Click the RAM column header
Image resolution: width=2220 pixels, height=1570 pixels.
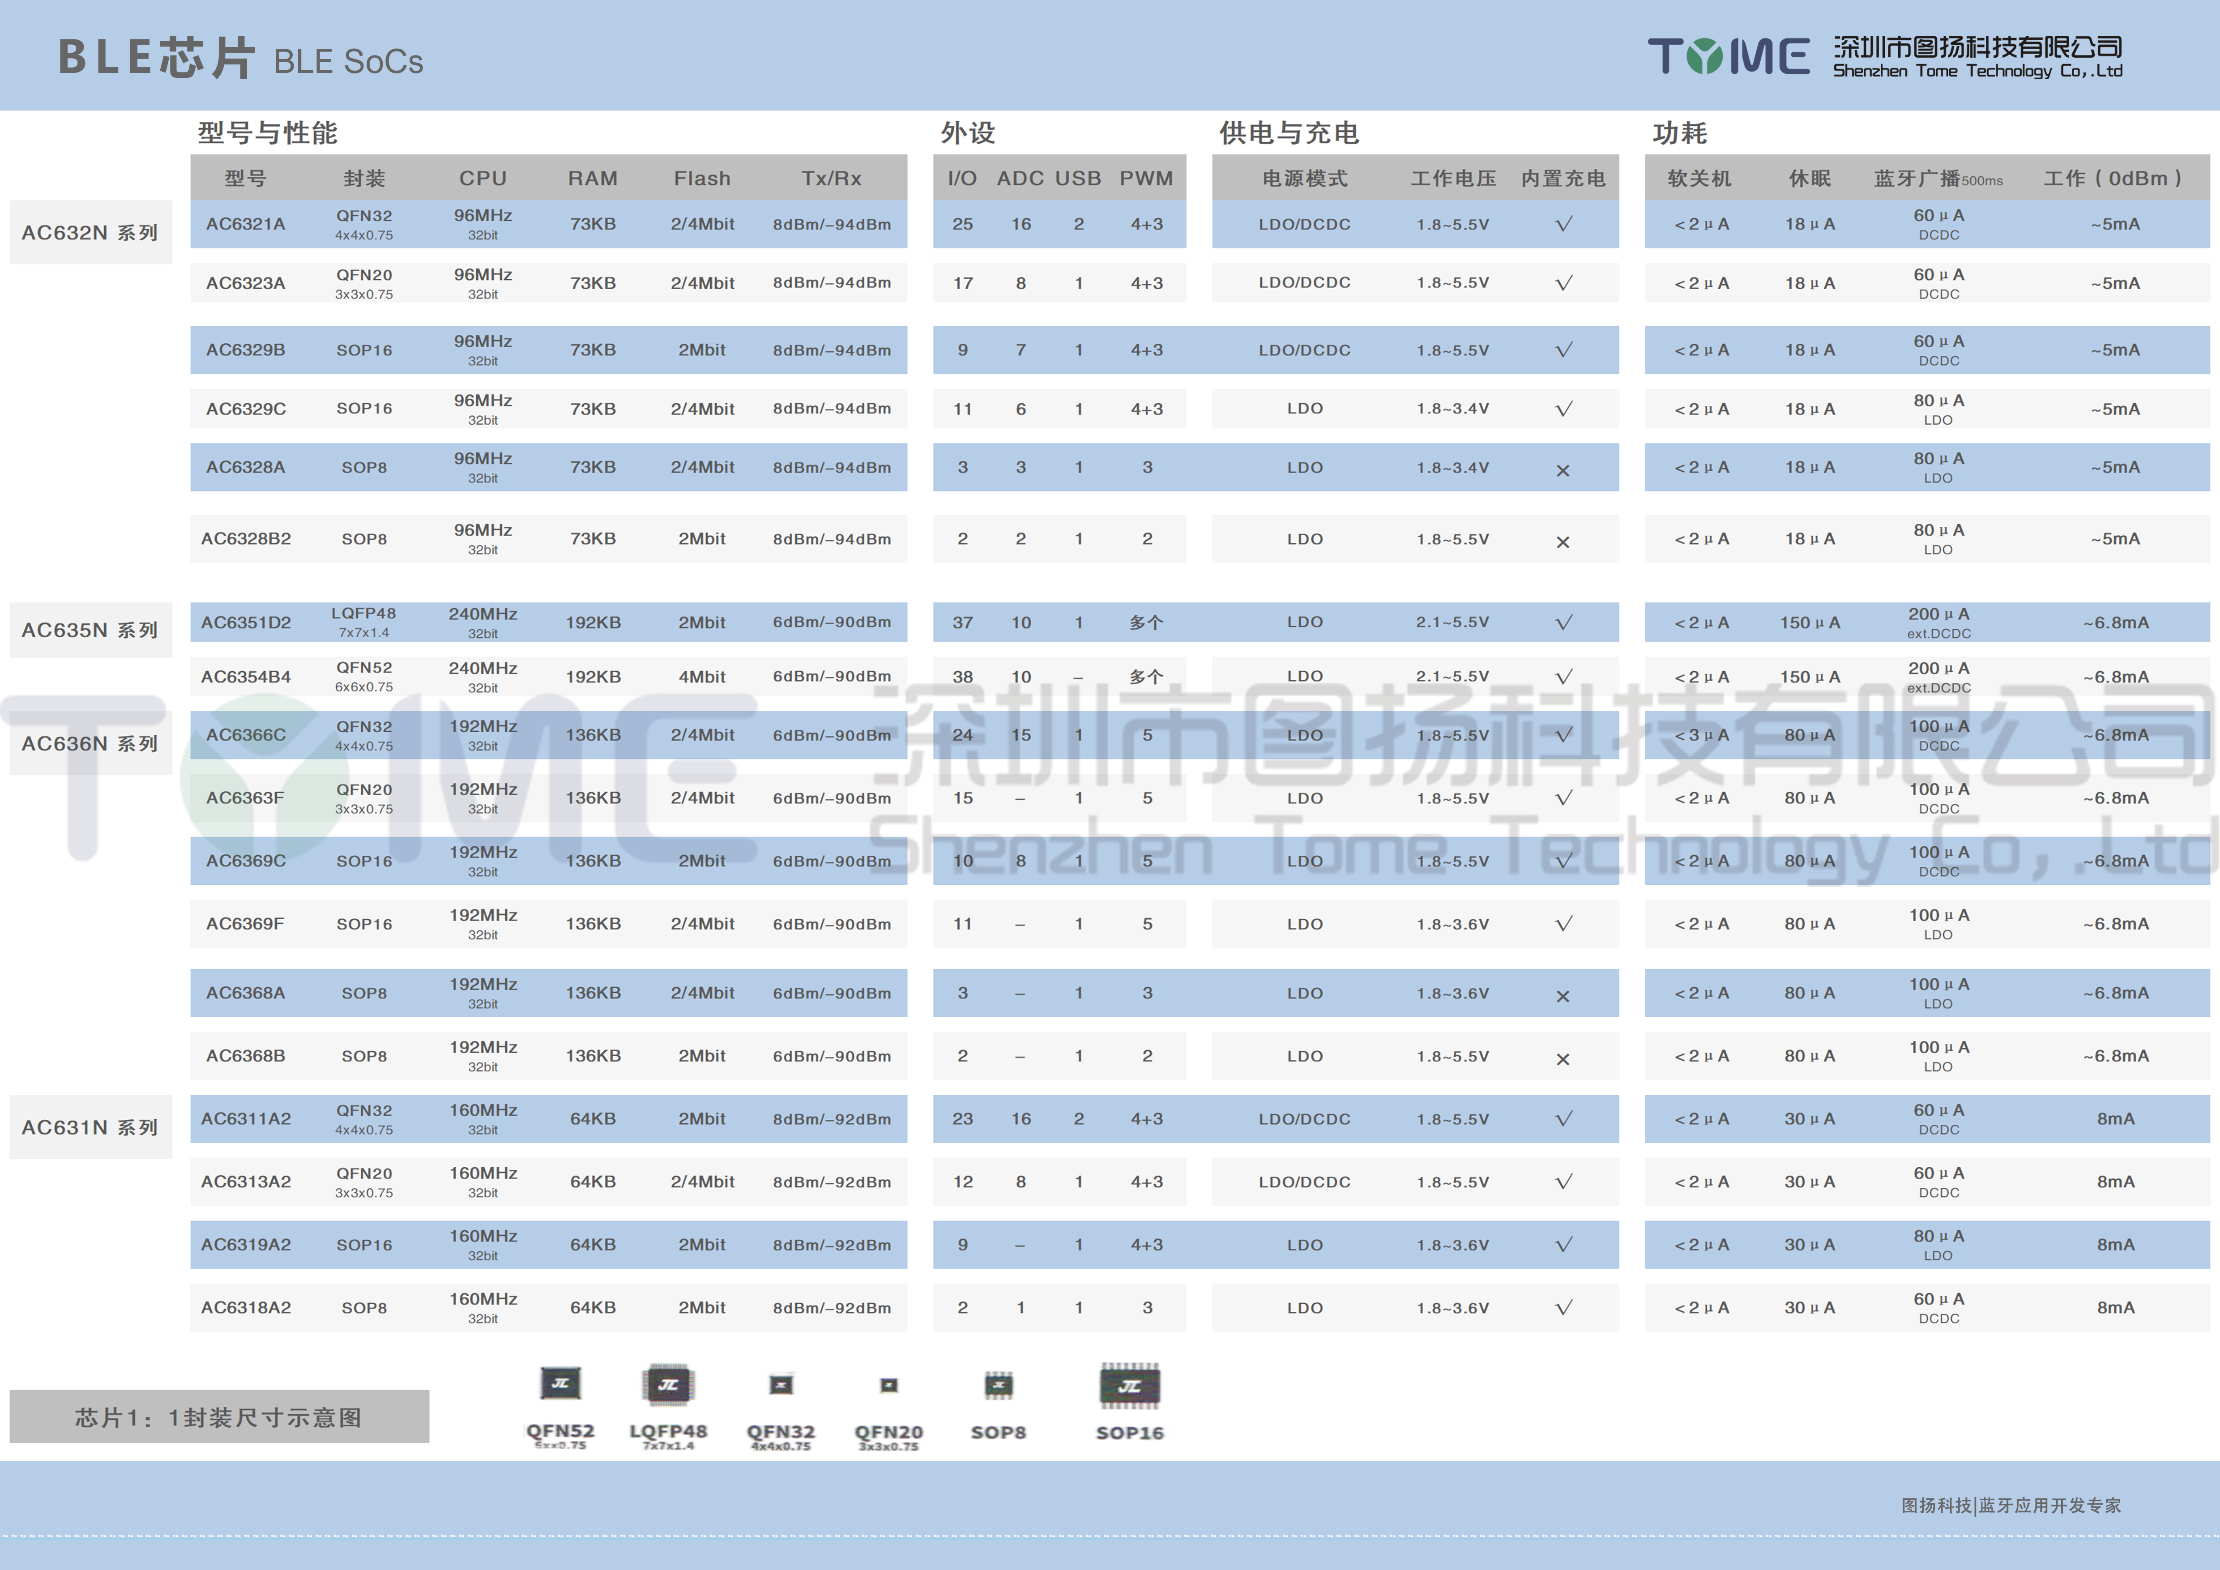[x=593, y=179]
